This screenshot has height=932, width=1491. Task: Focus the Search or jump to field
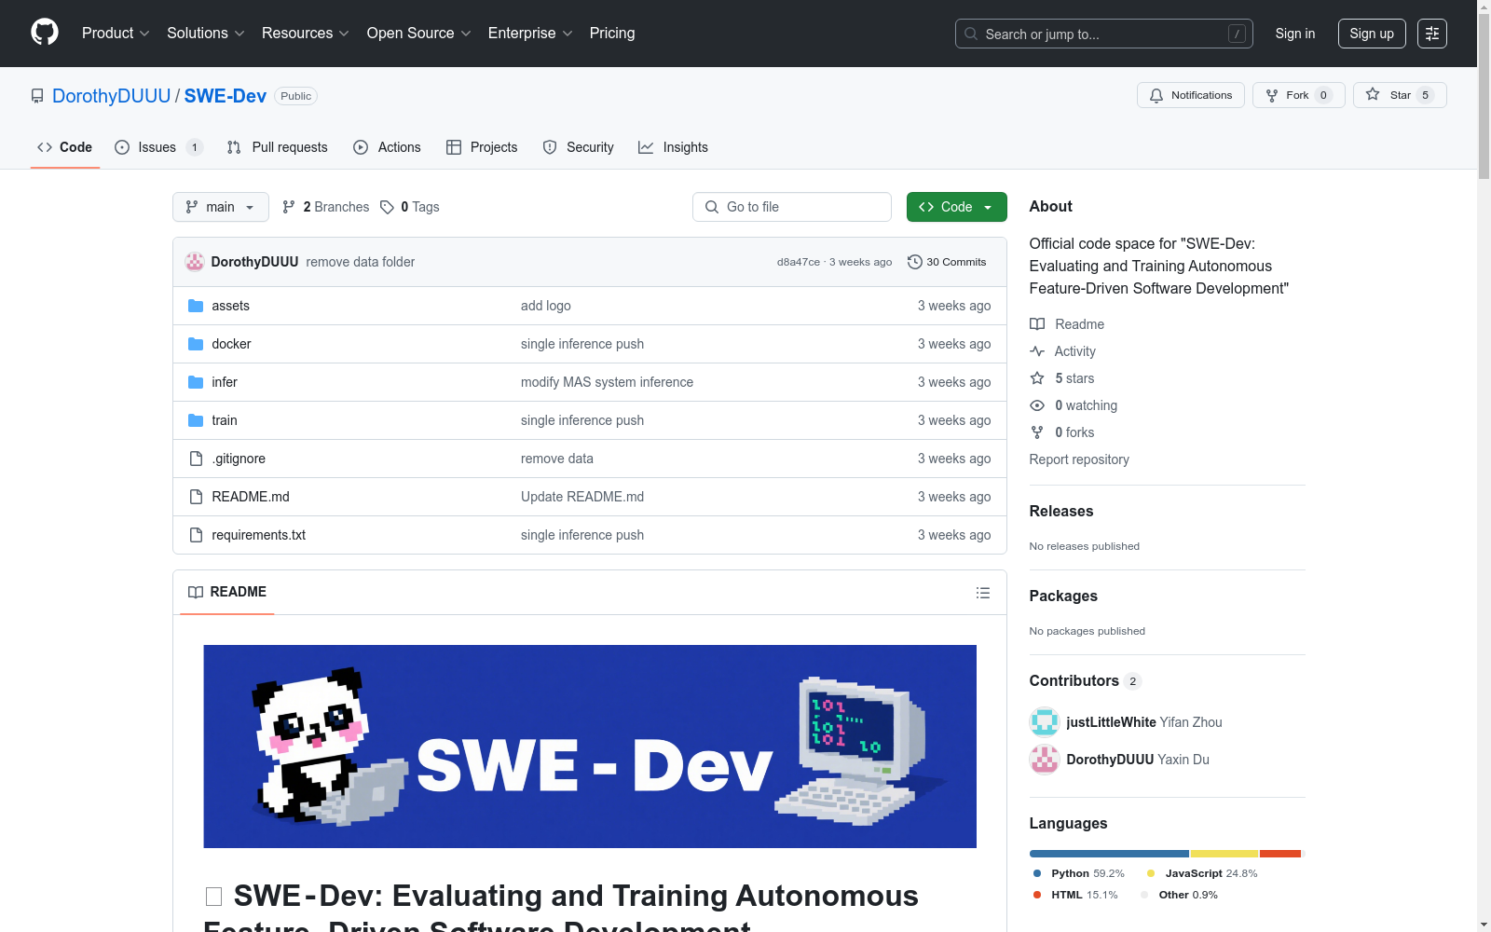point(1104,34)
